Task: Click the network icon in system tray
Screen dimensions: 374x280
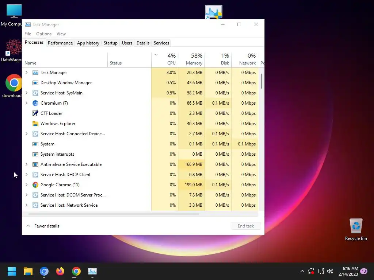Action: 321,271
